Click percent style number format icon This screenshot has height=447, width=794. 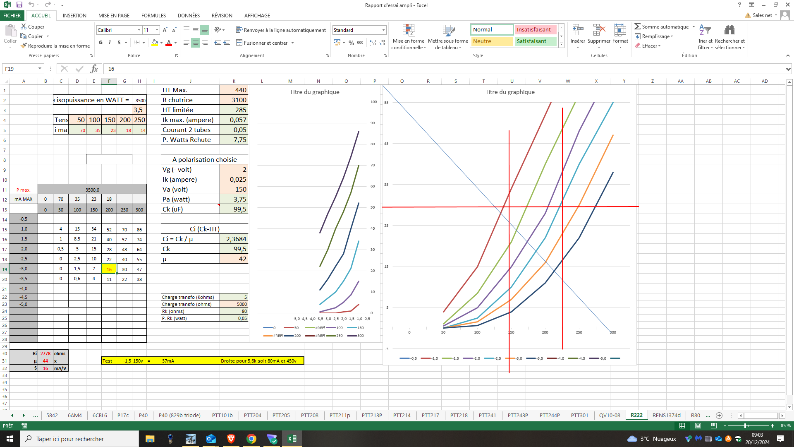(x=351, y=43)
